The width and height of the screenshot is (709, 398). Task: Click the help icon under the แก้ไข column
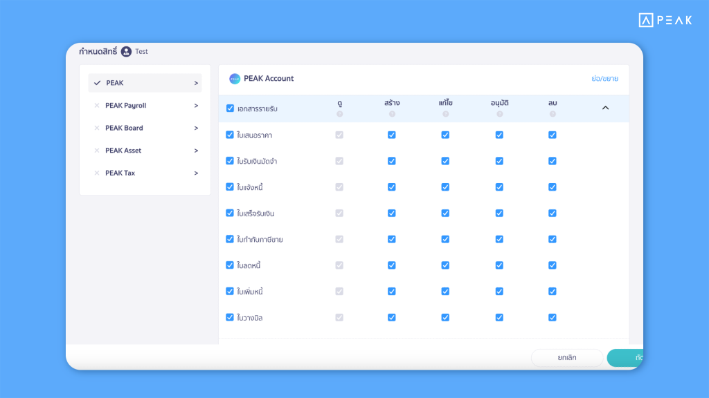pos(446,114)
